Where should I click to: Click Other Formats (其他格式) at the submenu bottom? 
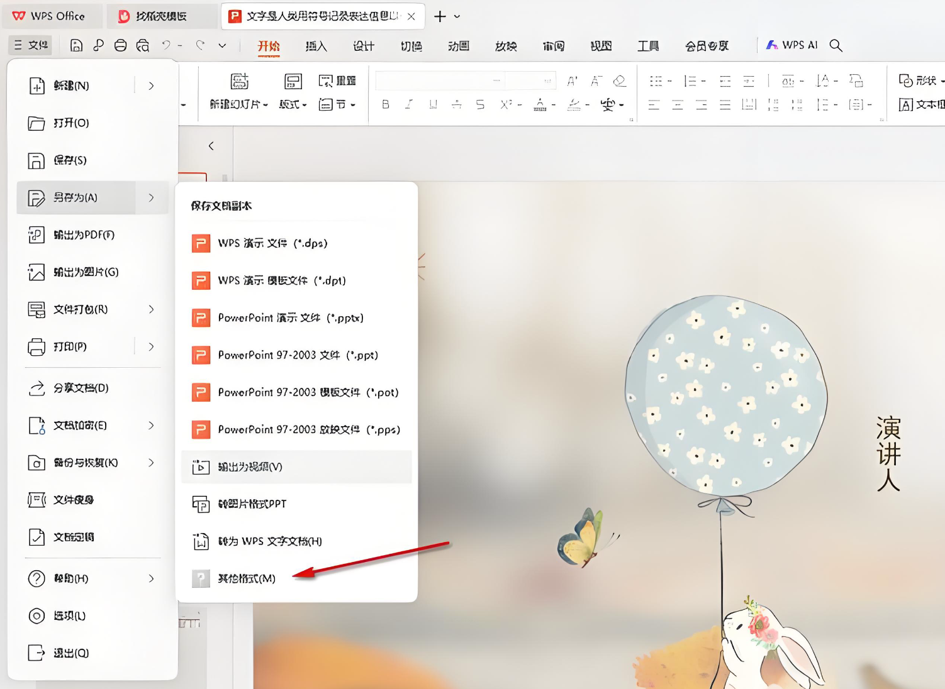click(x=246, y=578)
